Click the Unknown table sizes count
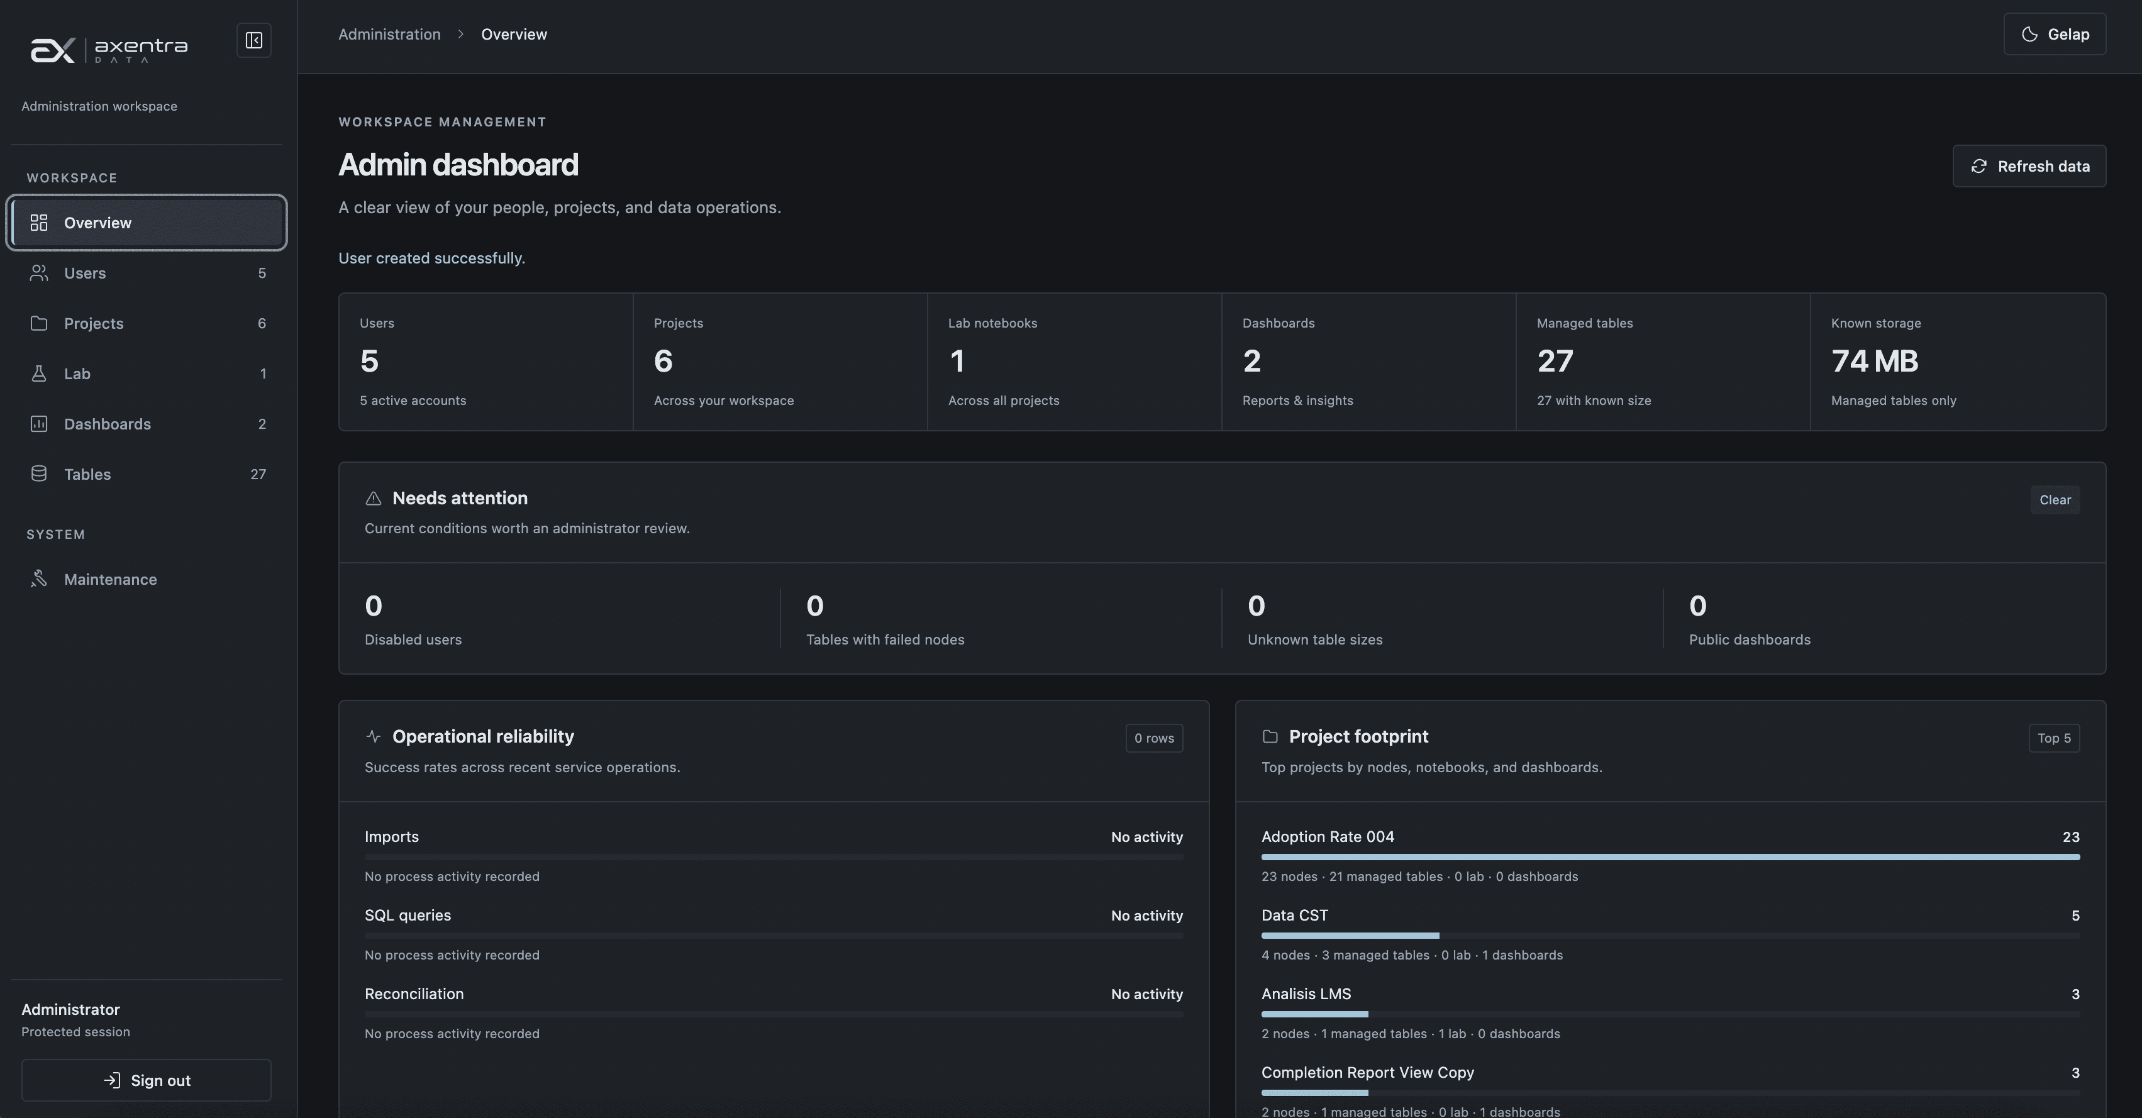The image size is (2142, 1118). pyautogui.click(x=1257, y=606)
